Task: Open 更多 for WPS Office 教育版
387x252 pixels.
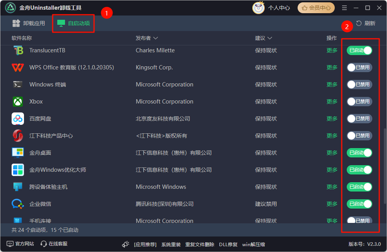Action: (332, 67)
